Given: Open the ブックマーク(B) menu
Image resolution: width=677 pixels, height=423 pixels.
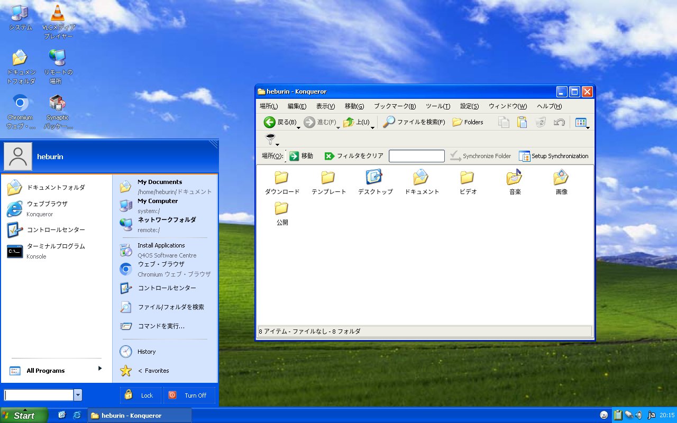Looking at the screenshot, I should 395,106.
